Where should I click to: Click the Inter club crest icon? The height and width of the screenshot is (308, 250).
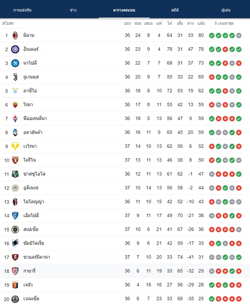15,49
